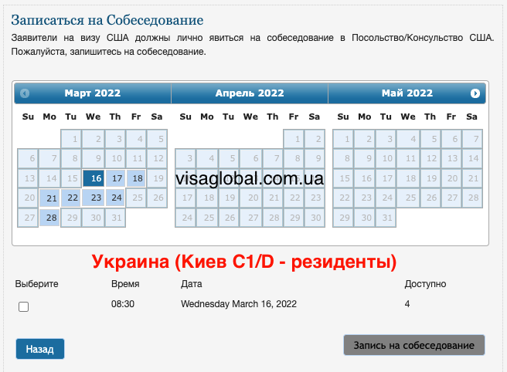The height and width of the screenshot is (372, 507).
Task: Click April 20 calendar cell
Action: pos(251,198)
